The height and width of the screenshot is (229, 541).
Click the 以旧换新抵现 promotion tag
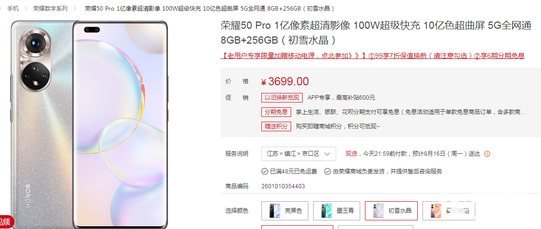coord(282,98)
